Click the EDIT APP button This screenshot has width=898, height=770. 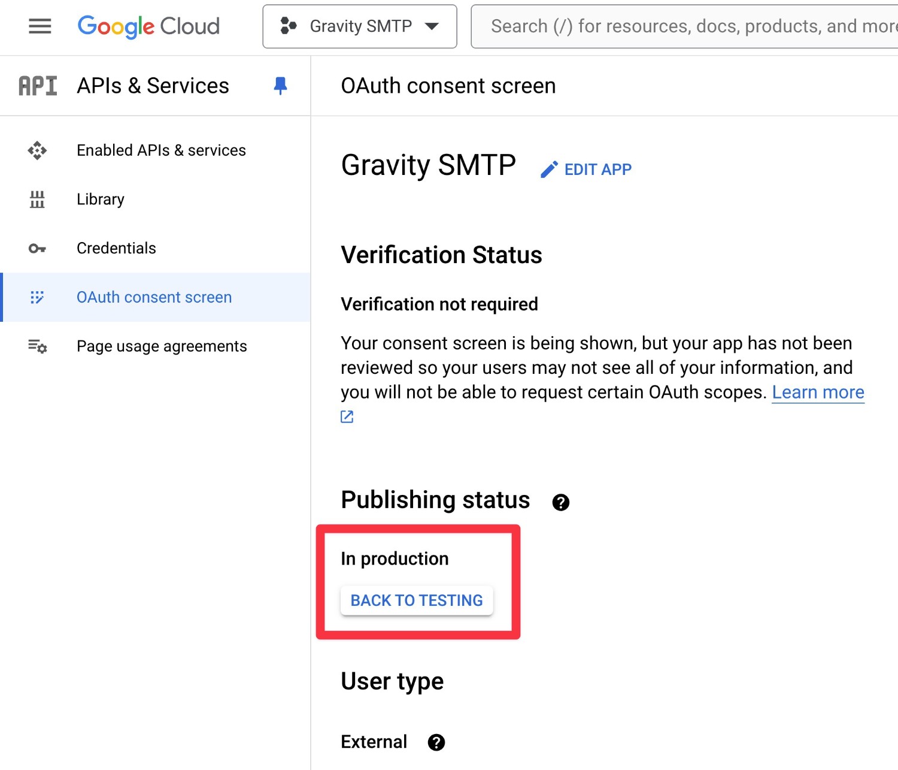point(586,170)
